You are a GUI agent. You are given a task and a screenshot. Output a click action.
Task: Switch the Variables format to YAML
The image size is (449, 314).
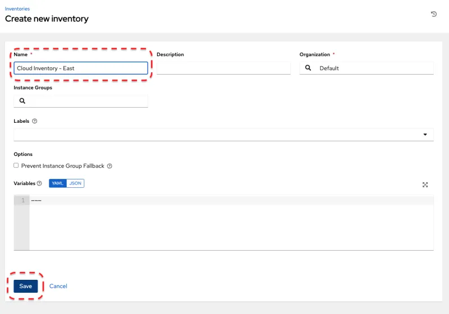[x=58, y=183]
